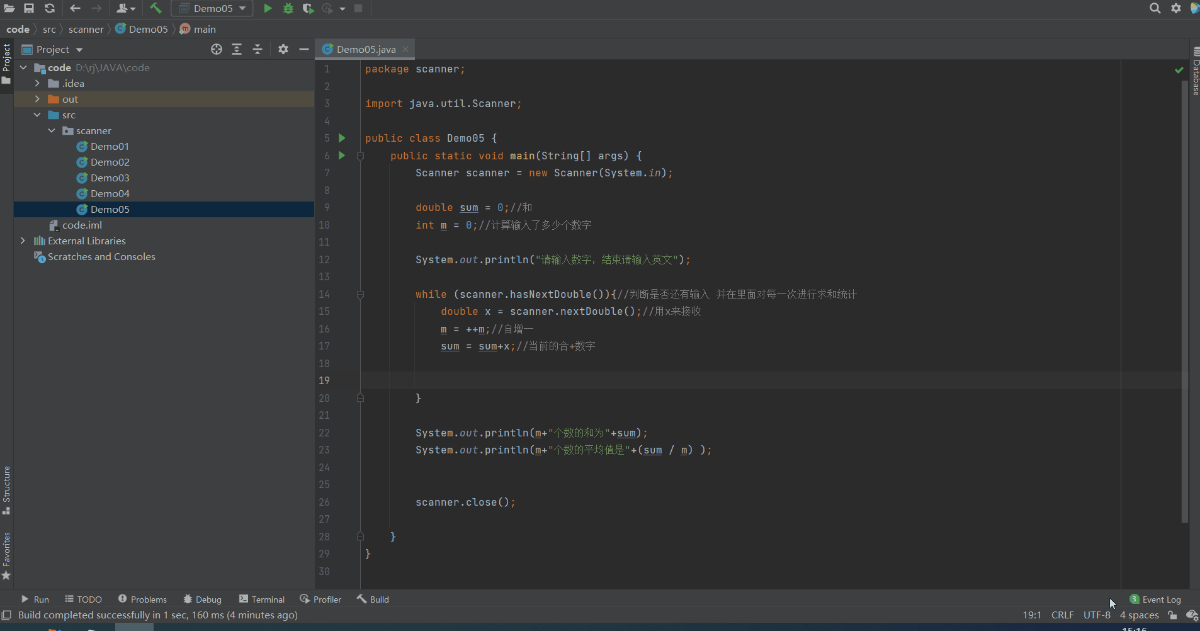
Task: Switch to the Problems tab
Action: (x=142, y=600)
